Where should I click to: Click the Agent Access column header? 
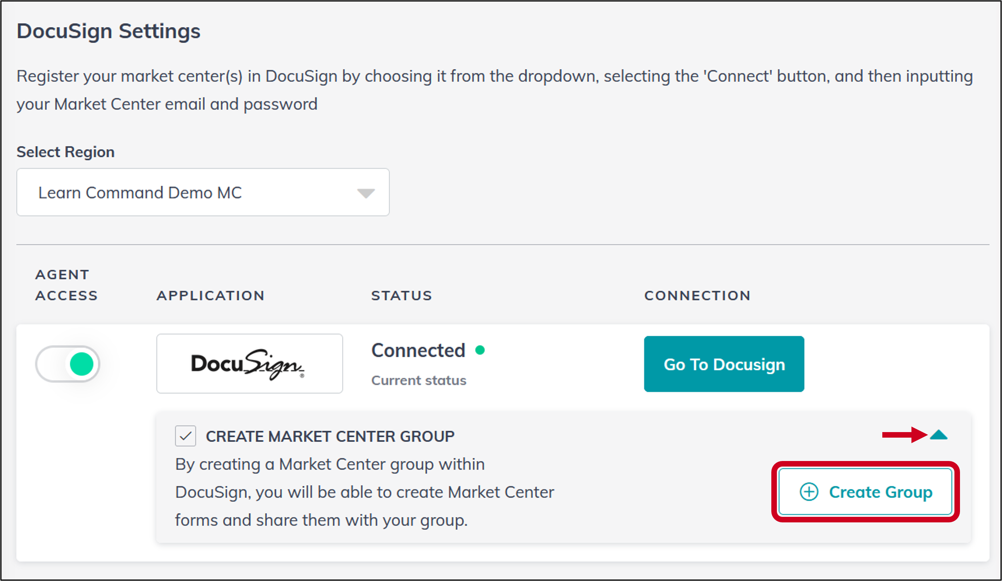(x=66, y=285)
